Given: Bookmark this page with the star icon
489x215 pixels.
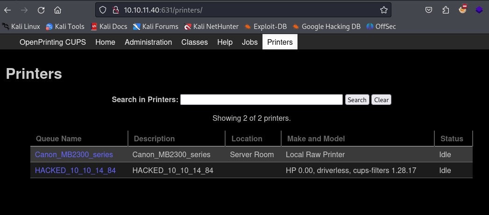Looking at the screenshot, I should pos(383,10).
